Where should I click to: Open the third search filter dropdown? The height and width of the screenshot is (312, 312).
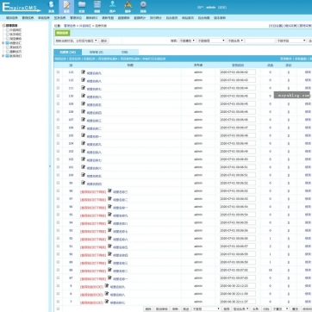click(x=235, y=41)
